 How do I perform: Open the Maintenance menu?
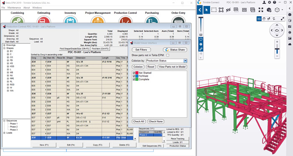(x=14, y=8)
